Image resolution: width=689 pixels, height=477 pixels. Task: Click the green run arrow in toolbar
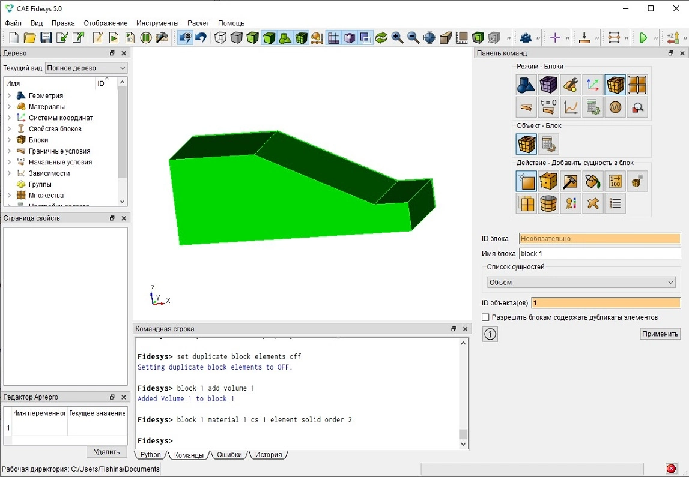(643, 38)
